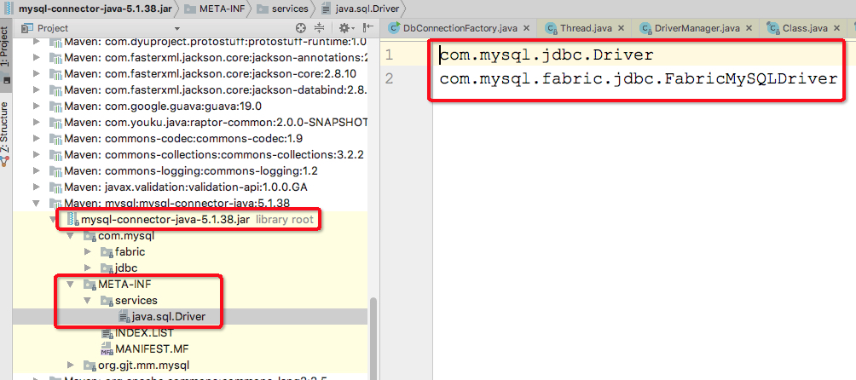Switch to the DriverManager.java tab
This screenshot has height=380, width=856.
tap(697, 28)
